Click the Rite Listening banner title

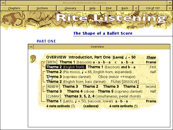[x=111, y=18]
